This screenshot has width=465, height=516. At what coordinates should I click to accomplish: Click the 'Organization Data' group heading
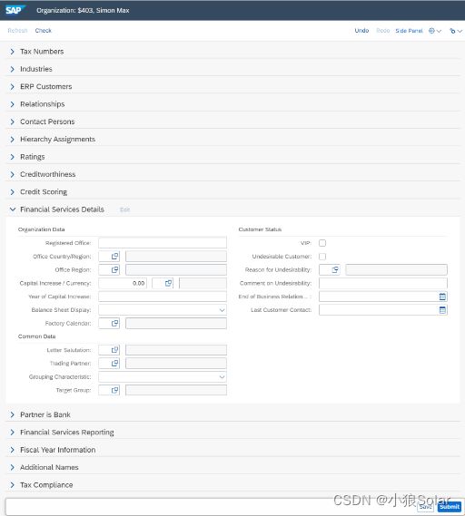coord(41,229)
